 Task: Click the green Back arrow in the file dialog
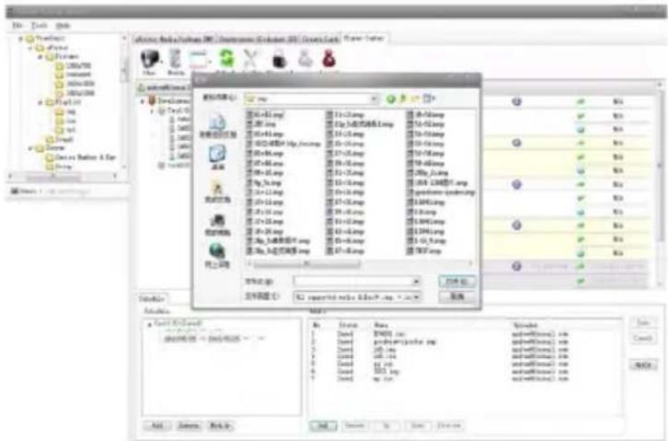coord(391,99)
